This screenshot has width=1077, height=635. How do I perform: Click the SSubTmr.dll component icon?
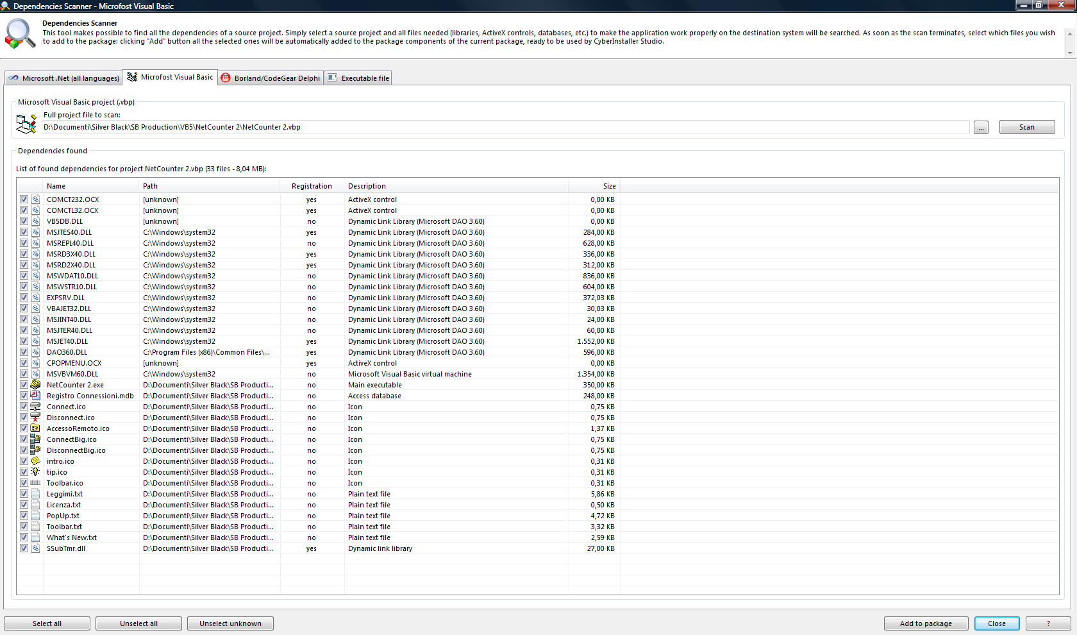(35, 548)
